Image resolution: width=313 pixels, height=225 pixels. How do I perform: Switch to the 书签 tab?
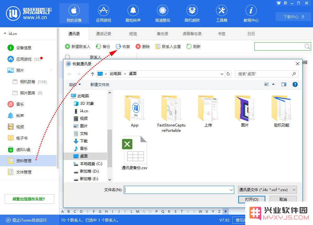[222, 34]
